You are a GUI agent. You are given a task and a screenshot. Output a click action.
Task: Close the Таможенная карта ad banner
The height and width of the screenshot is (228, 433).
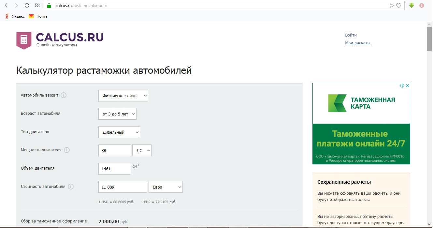(x=407, y=85)
